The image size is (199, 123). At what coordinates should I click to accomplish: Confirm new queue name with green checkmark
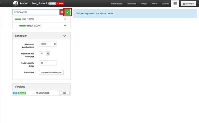67,12
